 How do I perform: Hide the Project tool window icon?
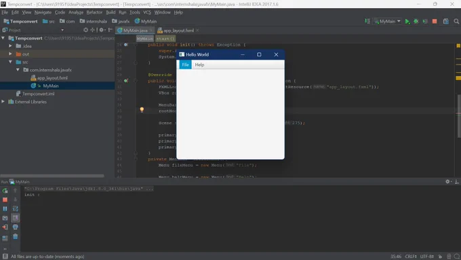click(111, 30)
